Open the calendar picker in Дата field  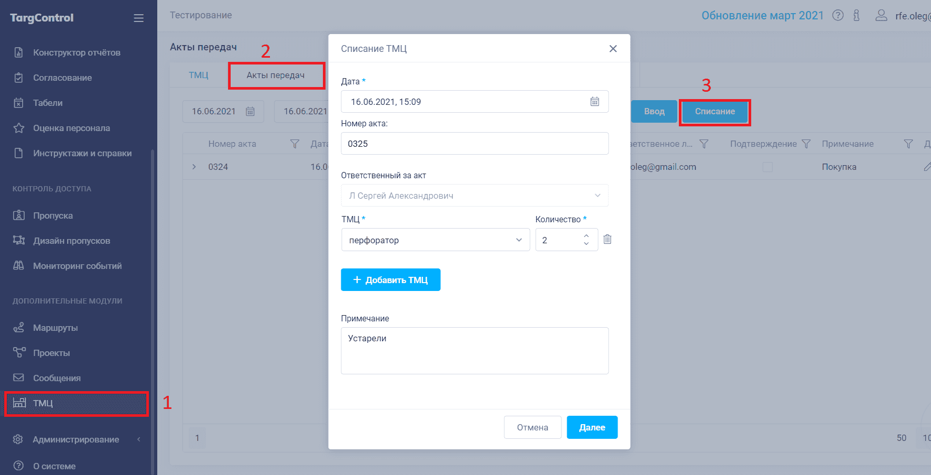(594, 102)
